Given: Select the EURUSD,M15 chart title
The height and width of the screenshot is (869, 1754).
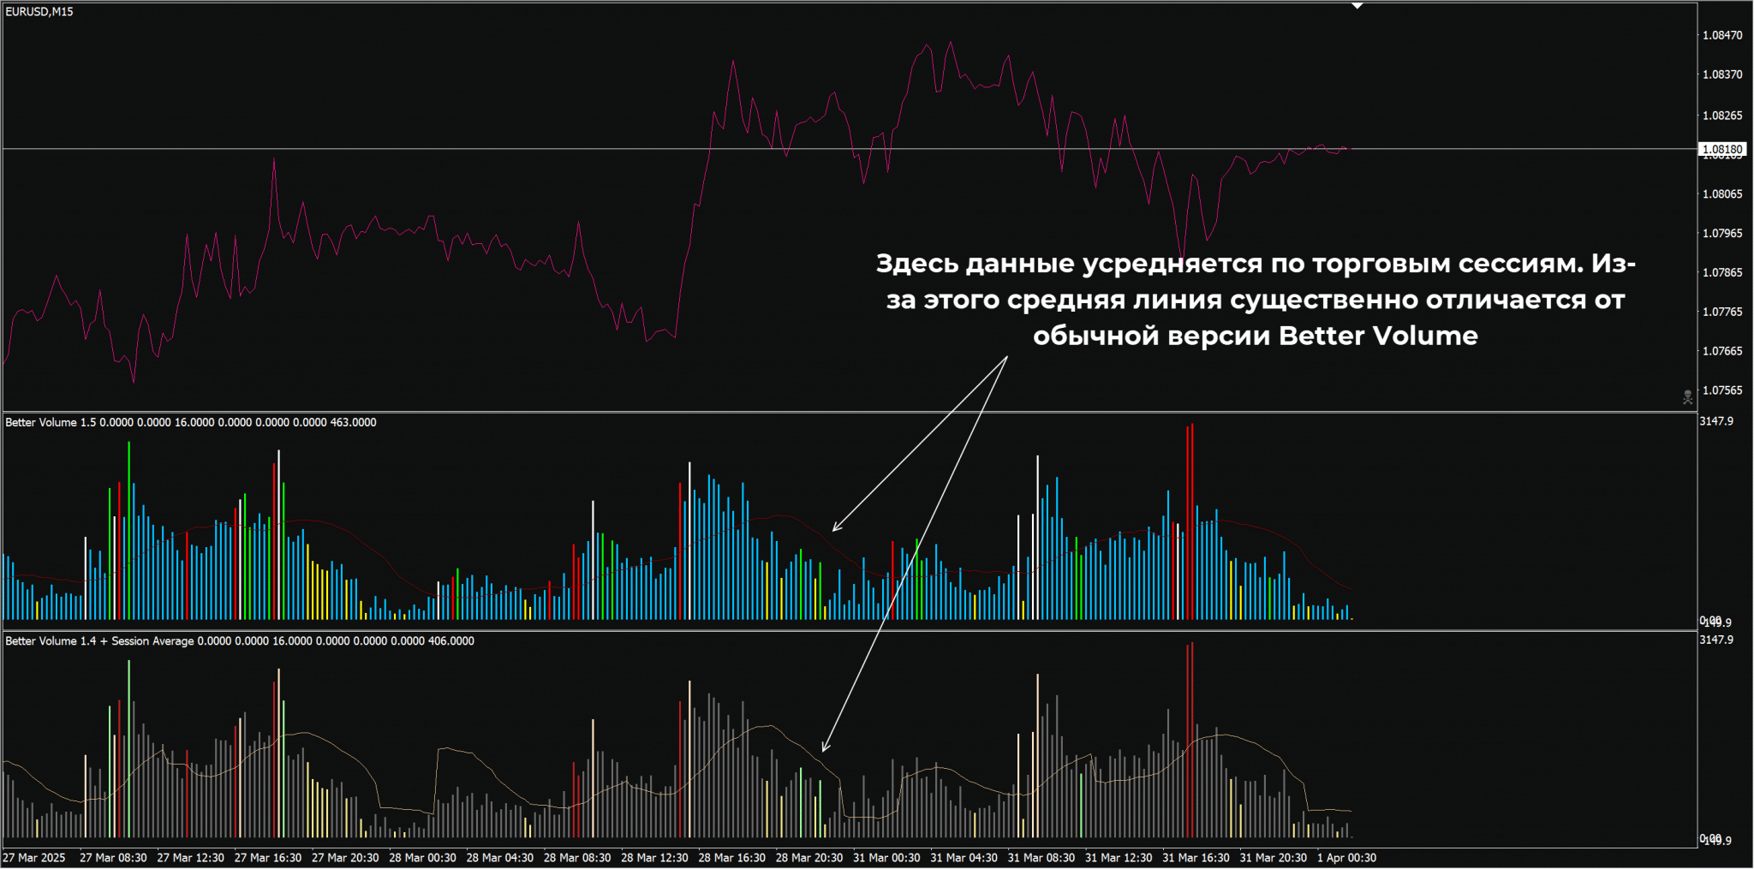Looking at the screenshot, I should pos(39,12).
